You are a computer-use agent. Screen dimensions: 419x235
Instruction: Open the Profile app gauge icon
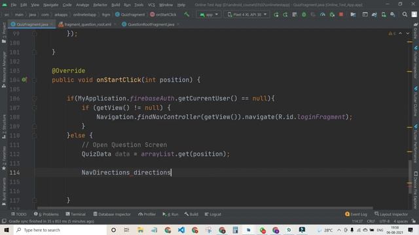click(323, 14)
